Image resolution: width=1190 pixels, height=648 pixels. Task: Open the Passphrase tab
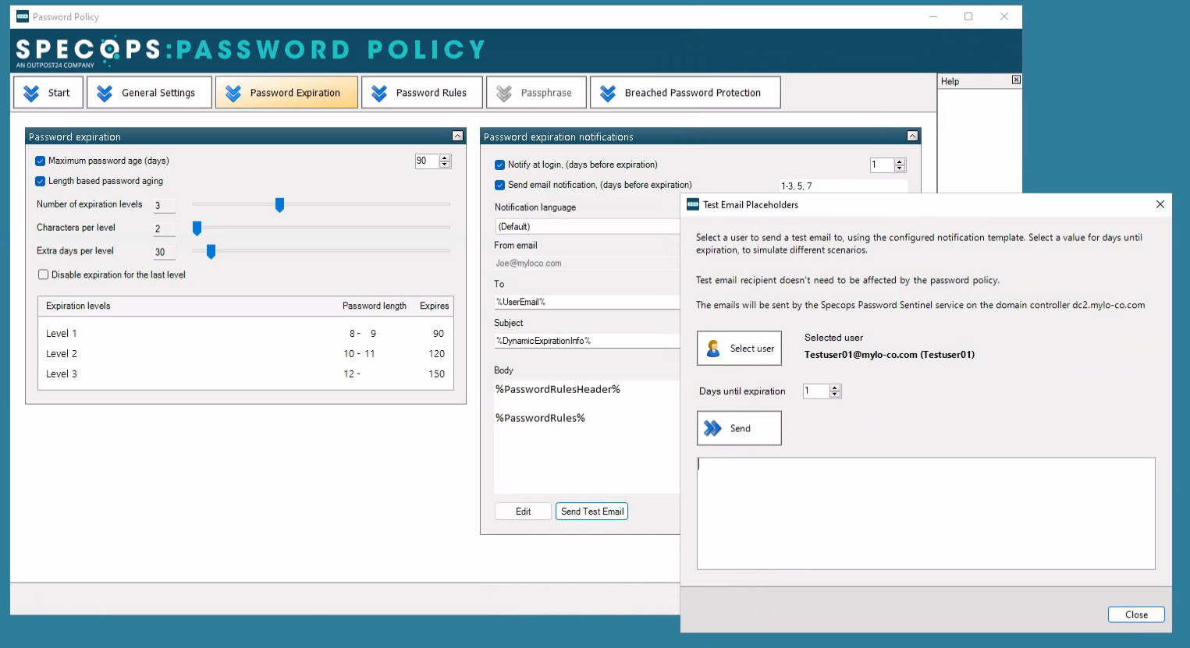pos(537,93)
